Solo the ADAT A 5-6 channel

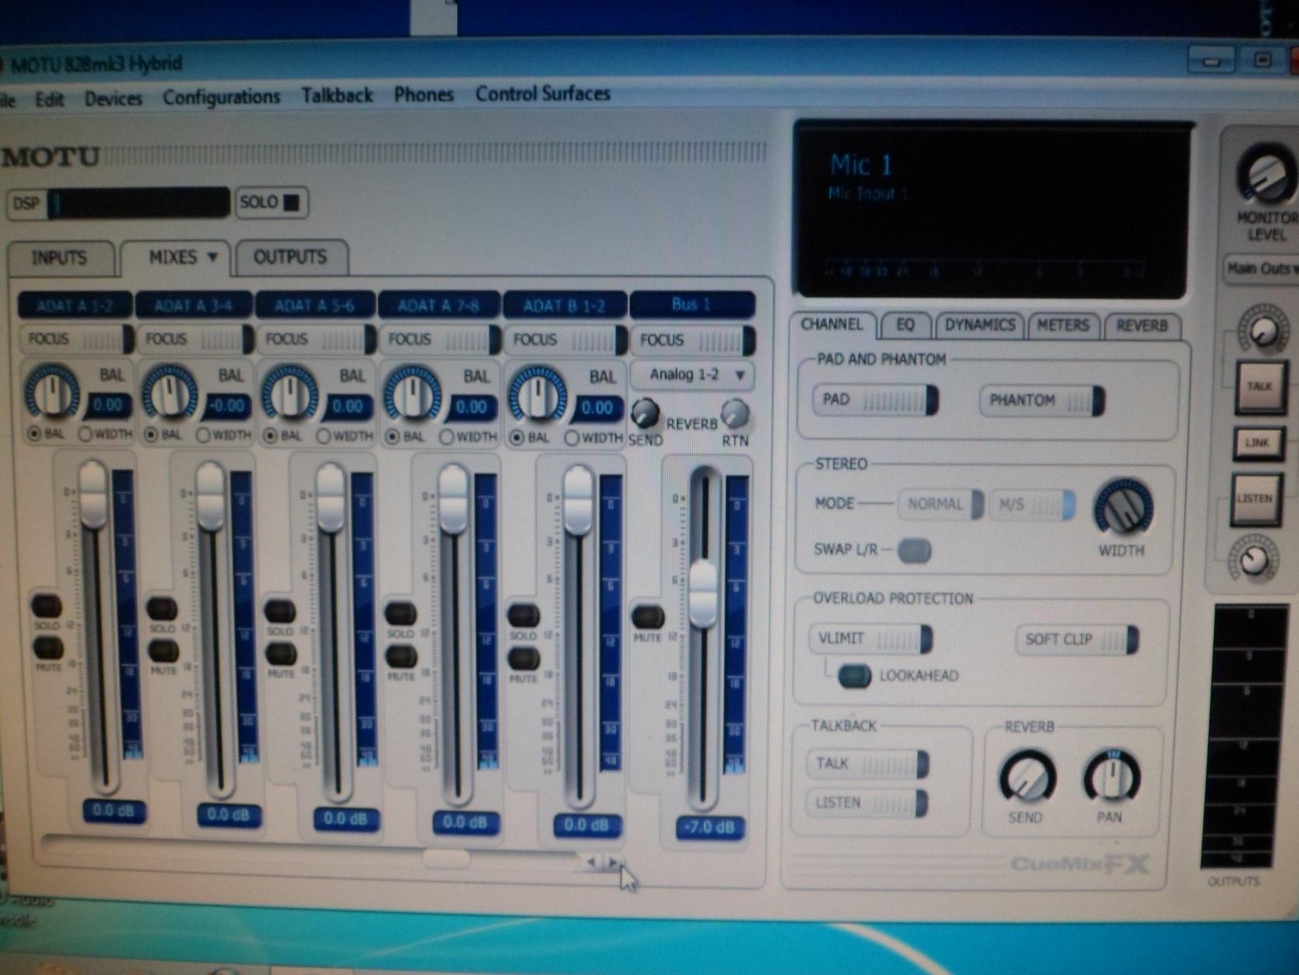pyautogui.click(x=280, y=611)
